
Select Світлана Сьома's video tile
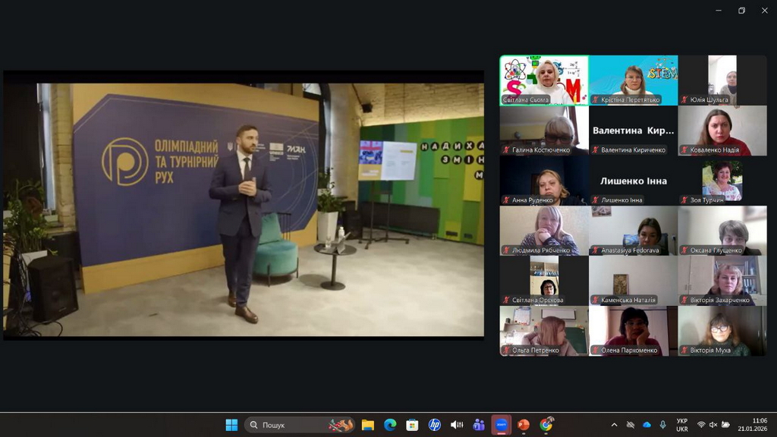click(543, 80)
